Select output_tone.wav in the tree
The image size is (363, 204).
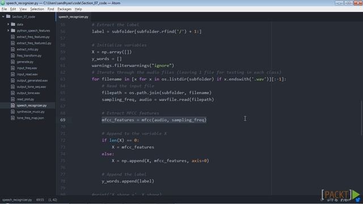(28, 93)
